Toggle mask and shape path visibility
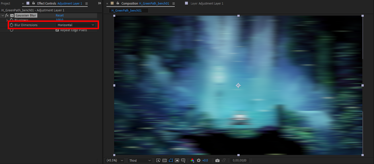Screen dimensions: 374x164 coord(171,160)
